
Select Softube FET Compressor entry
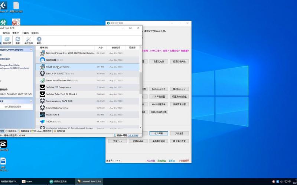point(59,87)
